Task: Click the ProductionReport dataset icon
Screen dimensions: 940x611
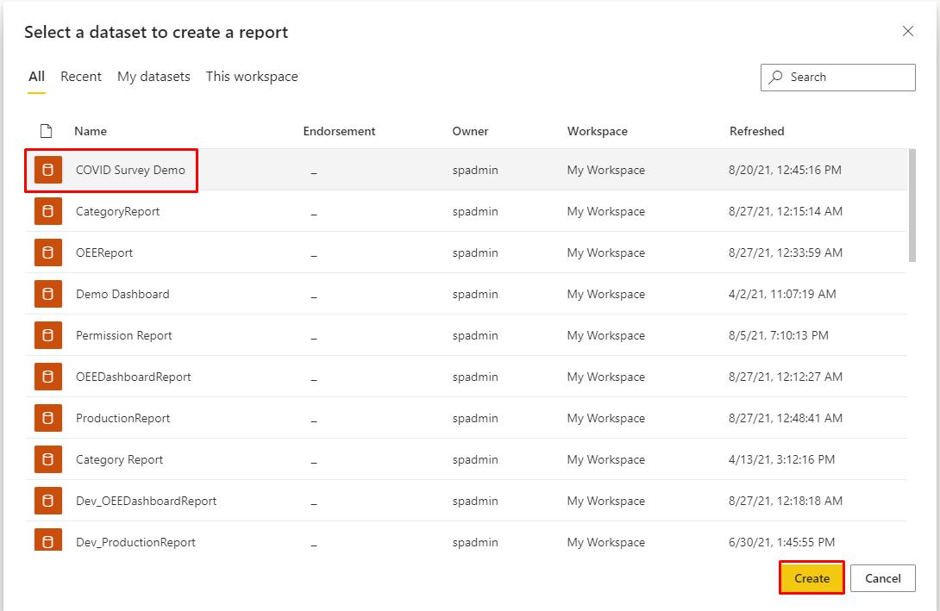Action: pyautogui.click(x=47, y=418)
